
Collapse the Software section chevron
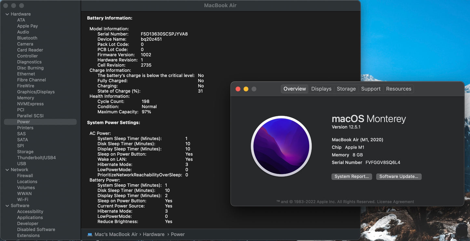[x=7, y=206]
